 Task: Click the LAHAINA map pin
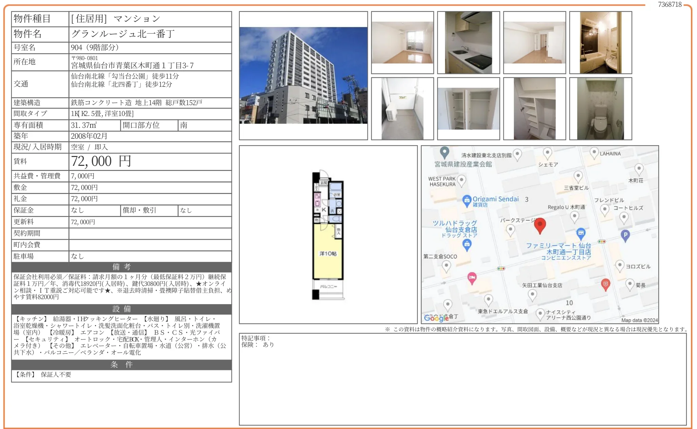[594, 152]
